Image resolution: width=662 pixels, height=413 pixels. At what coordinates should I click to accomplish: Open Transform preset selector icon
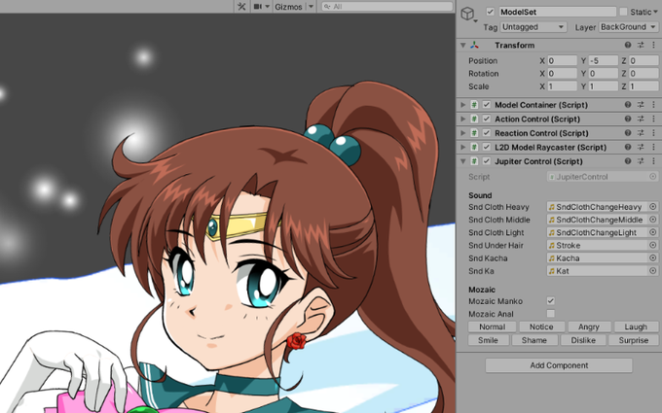(x=641, y=45)
